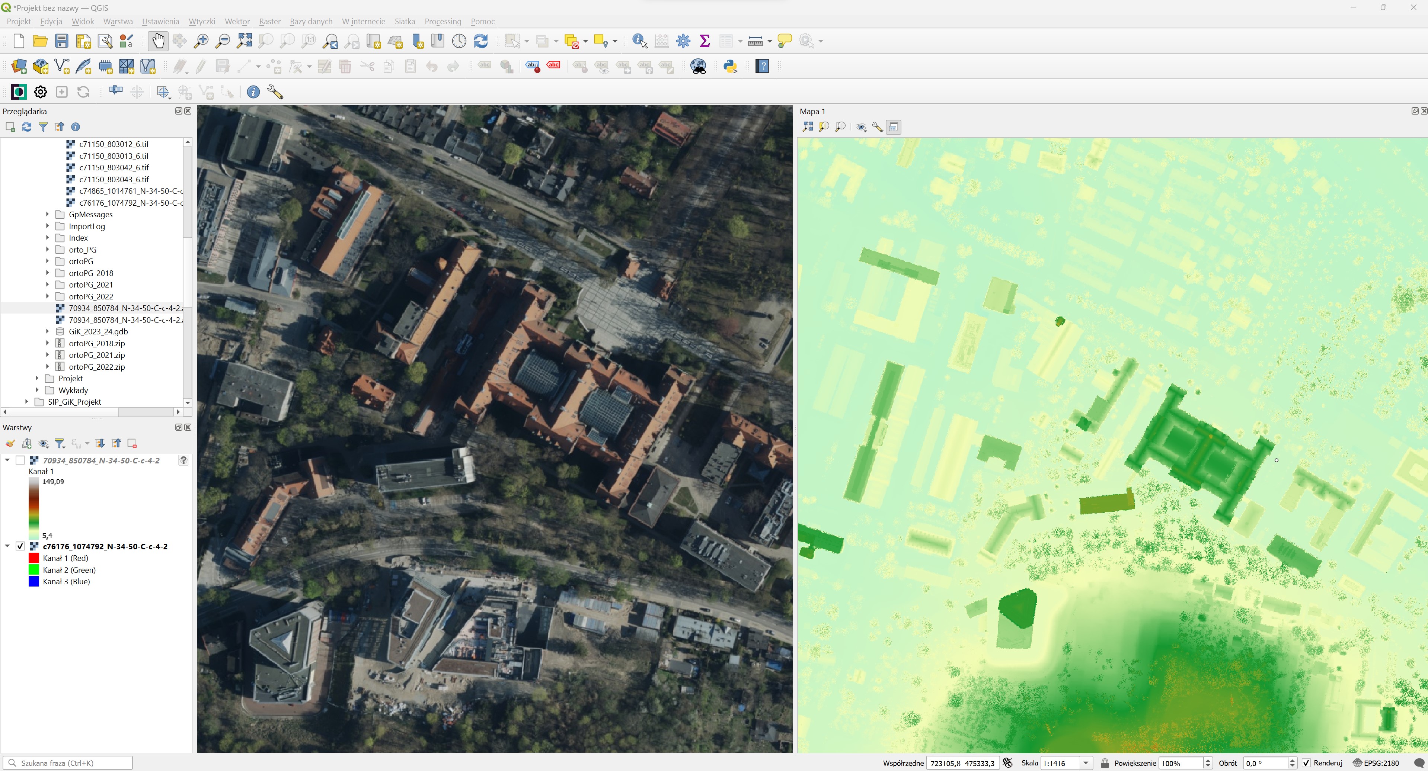Activate the Zoom In magnifier tool

pyautogui.click(x=201, y=41)
